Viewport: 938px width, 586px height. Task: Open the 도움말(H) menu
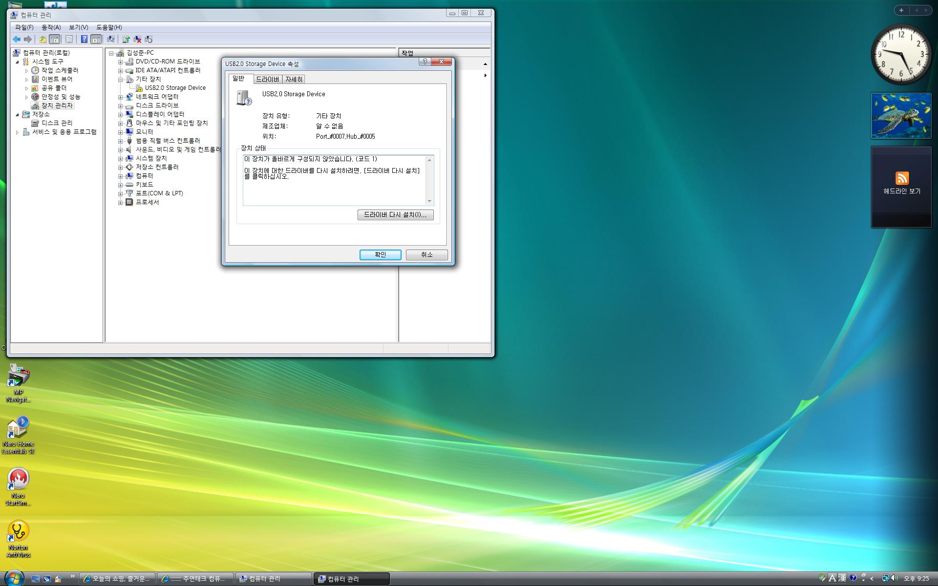click(109, 27)
